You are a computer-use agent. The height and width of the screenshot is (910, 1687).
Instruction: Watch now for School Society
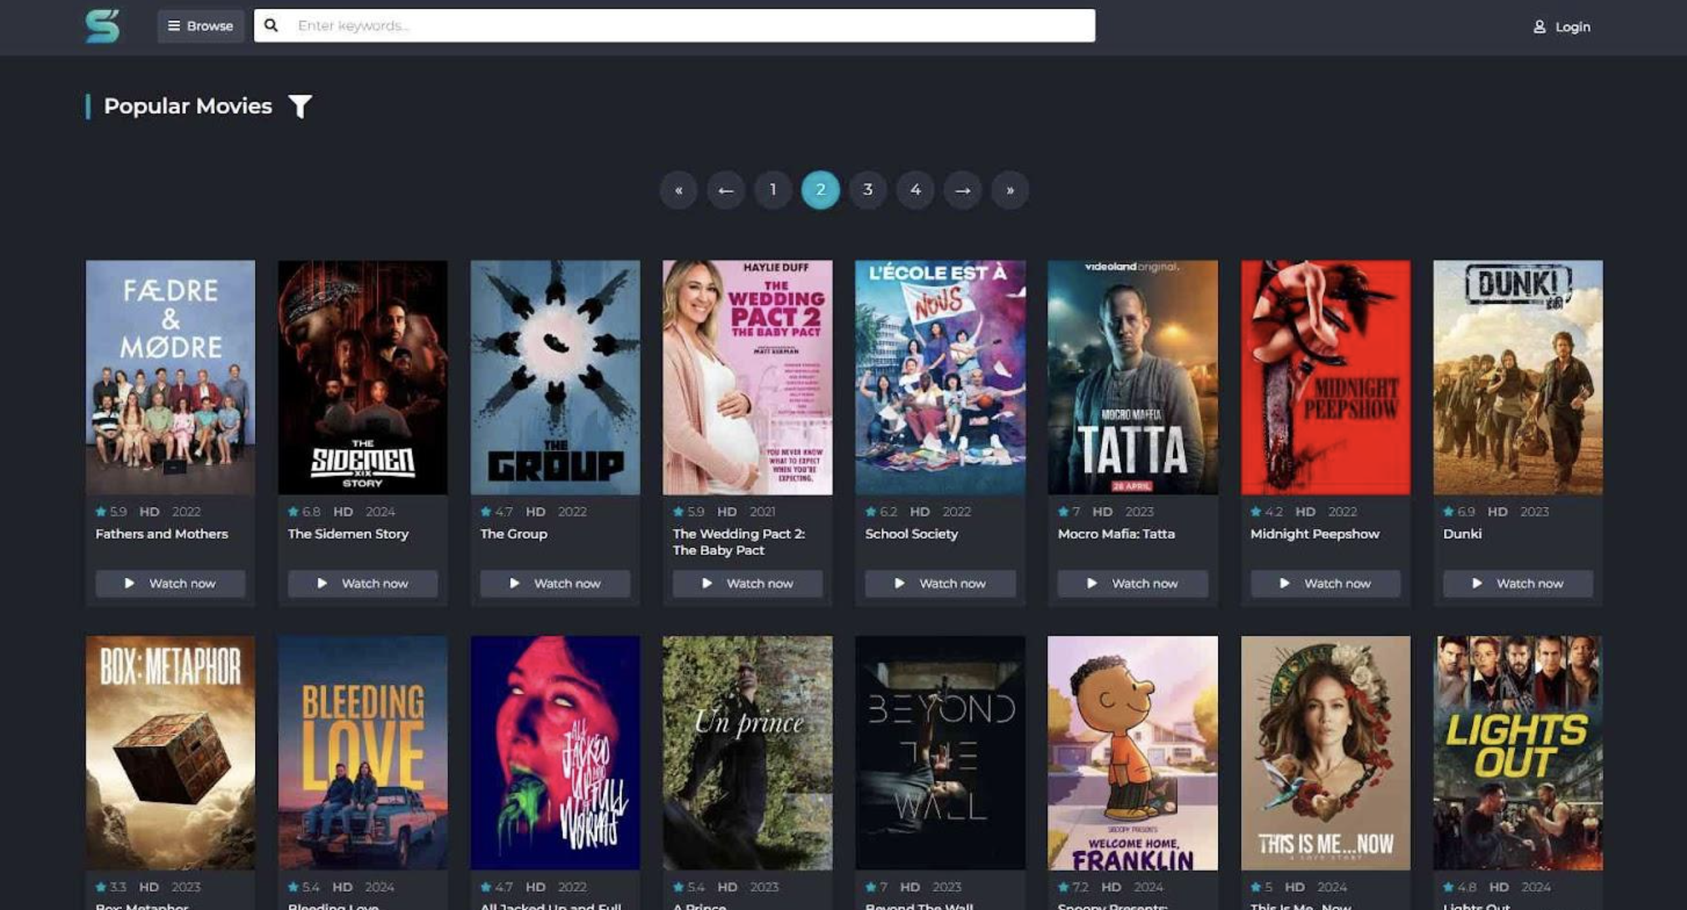[940, 584]
